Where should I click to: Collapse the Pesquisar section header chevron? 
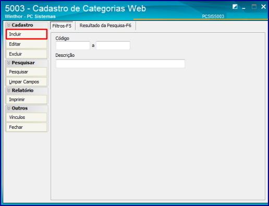[9, 63]
